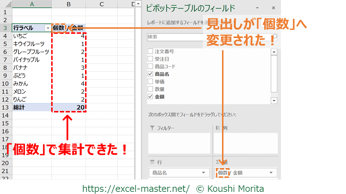Open the fields pane task options arrow
Image resolution: width=346 pixels, height=194 pixels.
click(257, 8)
